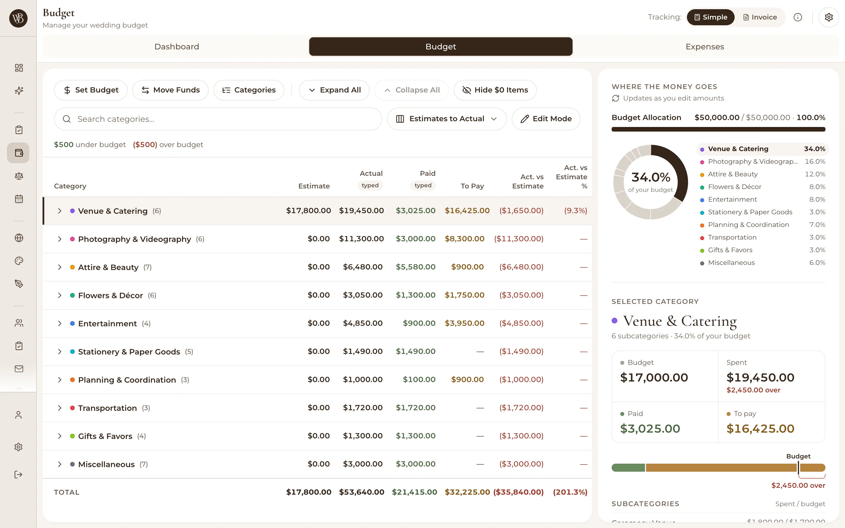The width and height of the screenshot is (845, 528).
Task: Click the logout icon in sidebar
Action: click(x=18, y=475)
